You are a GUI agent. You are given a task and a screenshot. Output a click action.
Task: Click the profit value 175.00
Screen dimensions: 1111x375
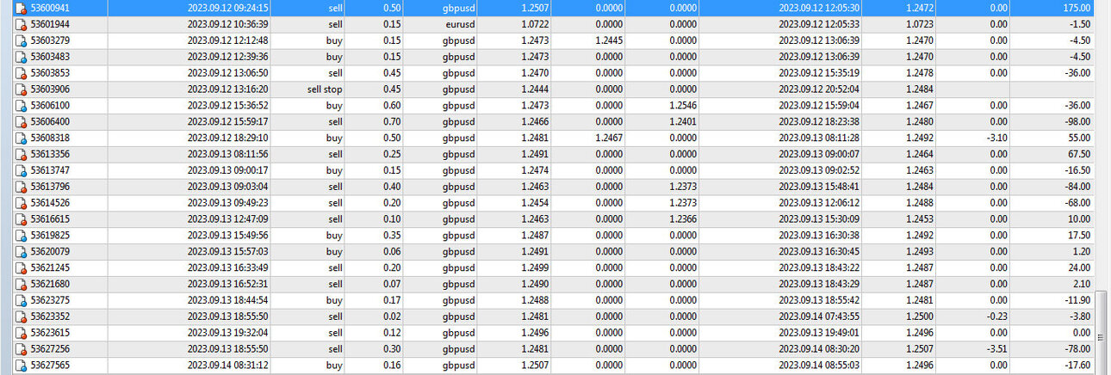click(1076, 8)
